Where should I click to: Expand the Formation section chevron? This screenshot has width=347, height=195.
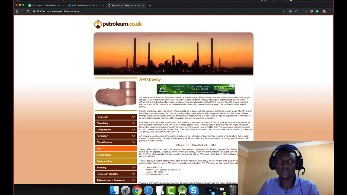click(x=133, y=136)
